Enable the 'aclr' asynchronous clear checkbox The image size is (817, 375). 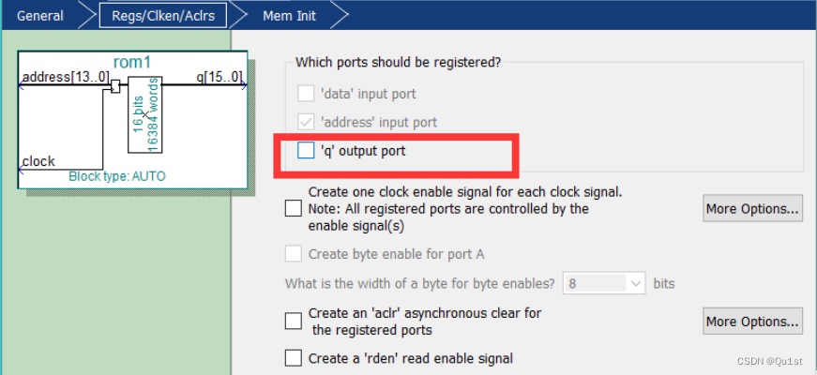(x=294, y=321)
